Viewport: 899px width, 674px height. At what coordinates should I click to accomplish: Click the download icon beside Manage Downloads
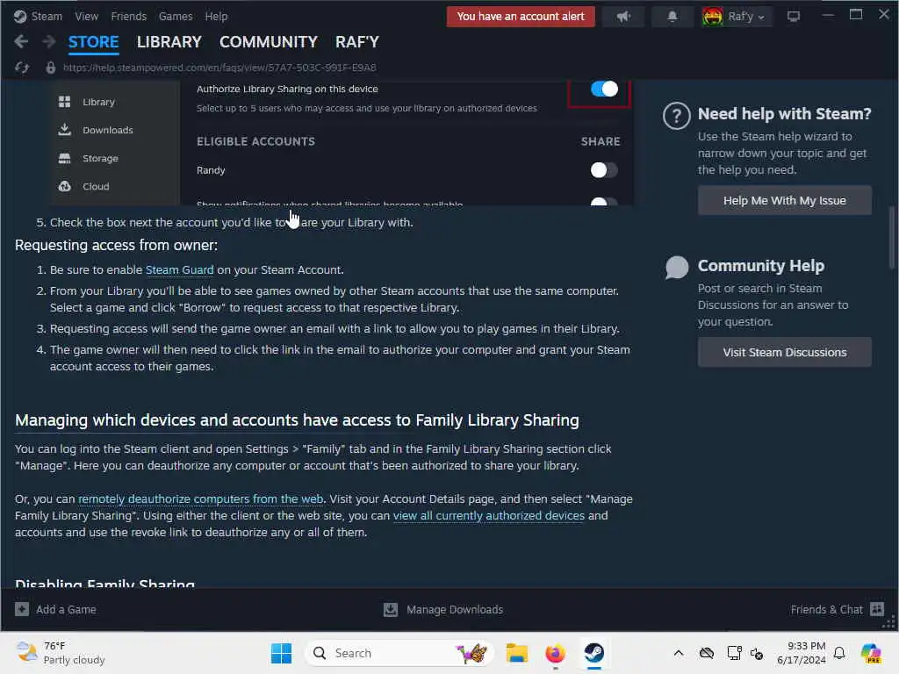point(391,609)
